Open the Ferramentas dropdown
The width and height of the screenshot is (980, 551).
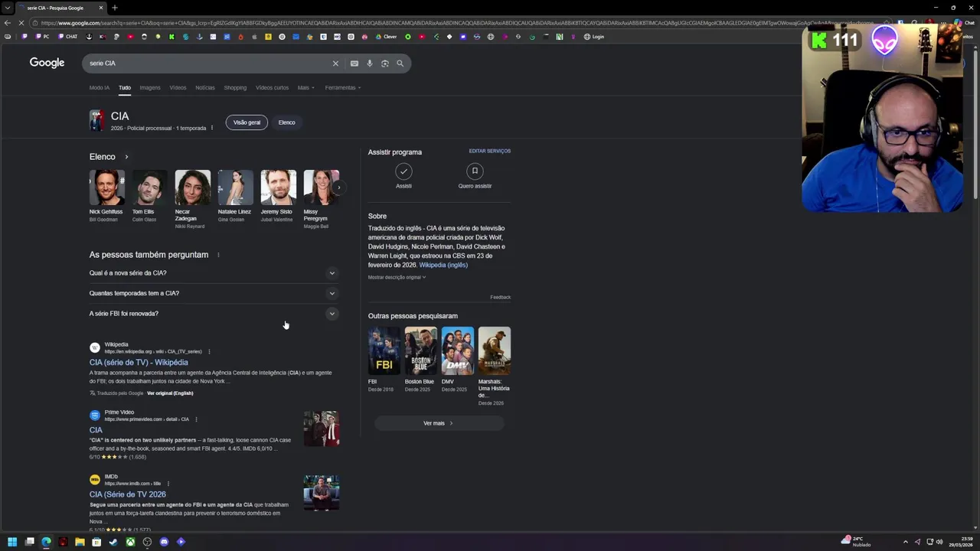(342, 88)
